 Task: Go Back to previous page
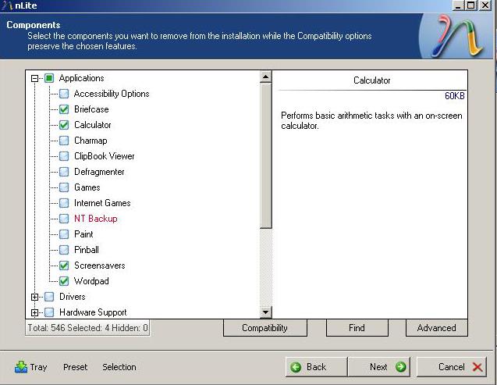pos(316,367)
